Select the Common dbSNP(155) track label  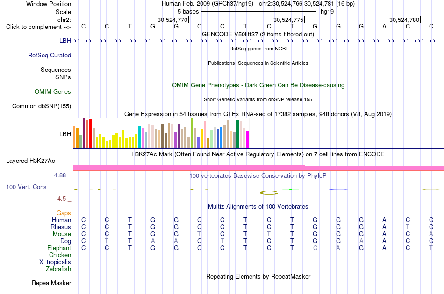42,106
